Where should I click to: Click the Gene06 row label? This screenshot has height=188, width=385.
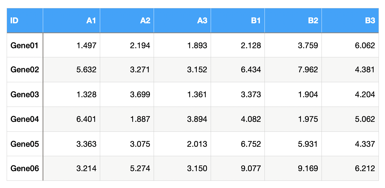pos(25,168)
